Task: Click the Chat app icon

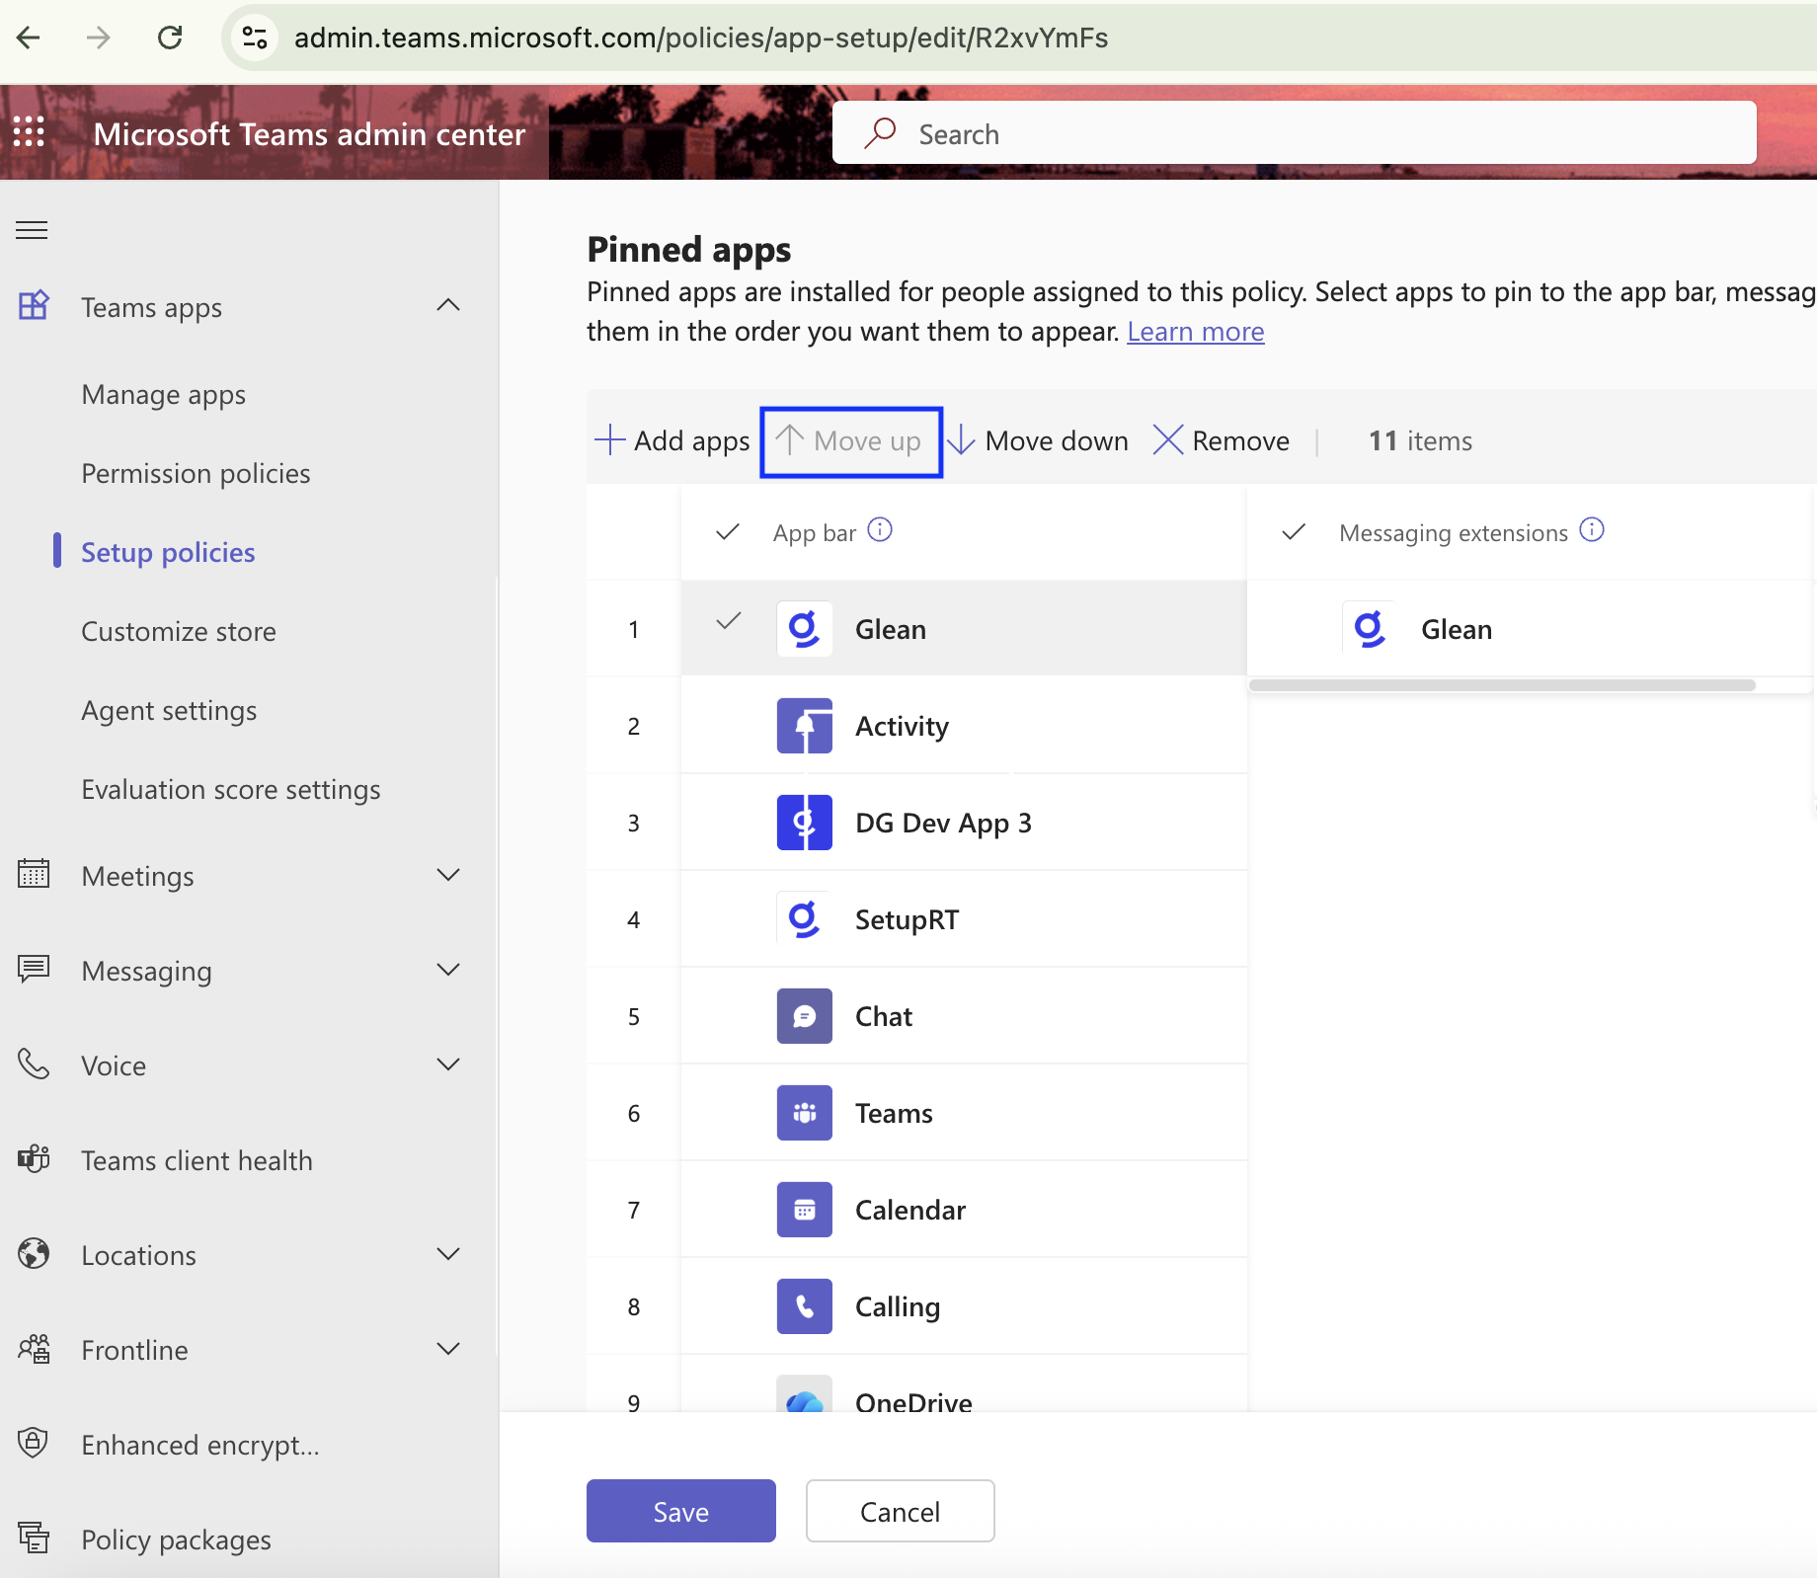Action: pos(804,1016)
